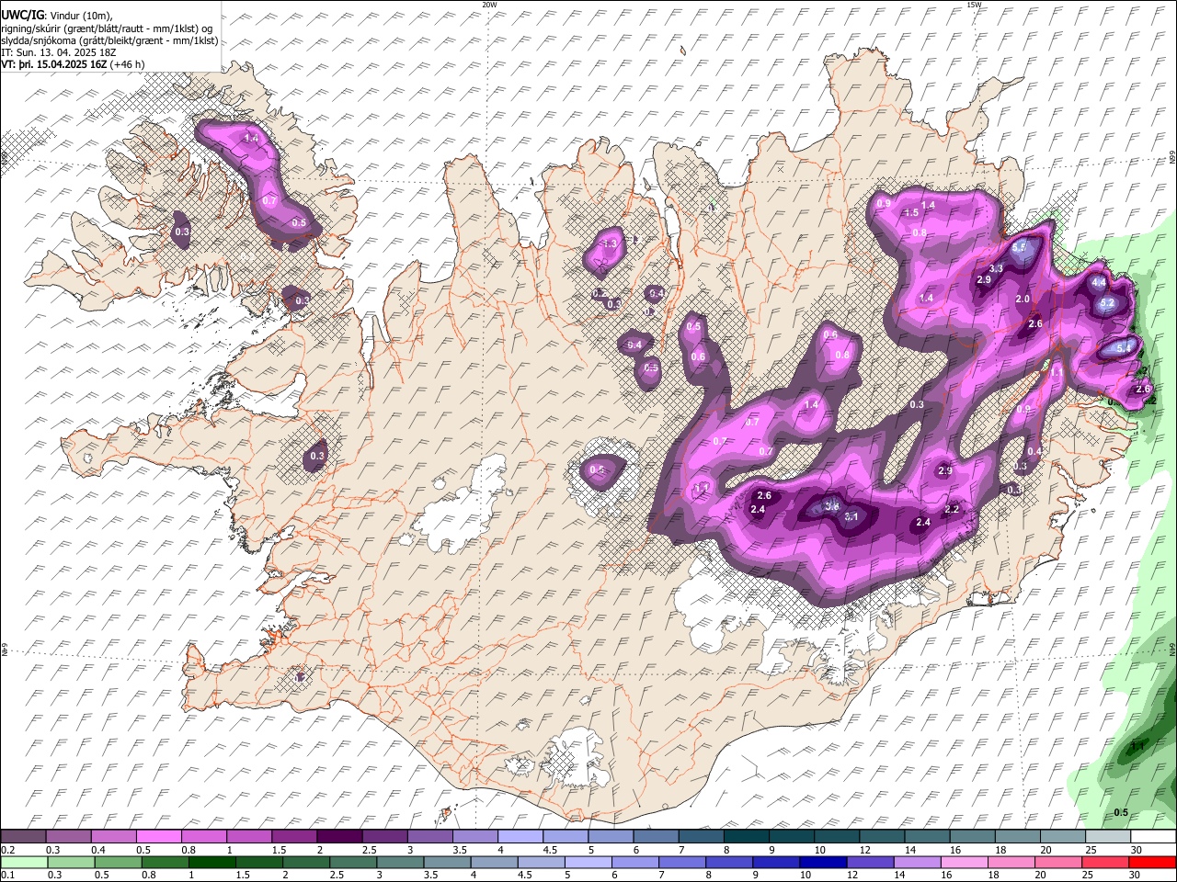
Task: Select the white snow swatch after 30
Action: [1152, 836]
